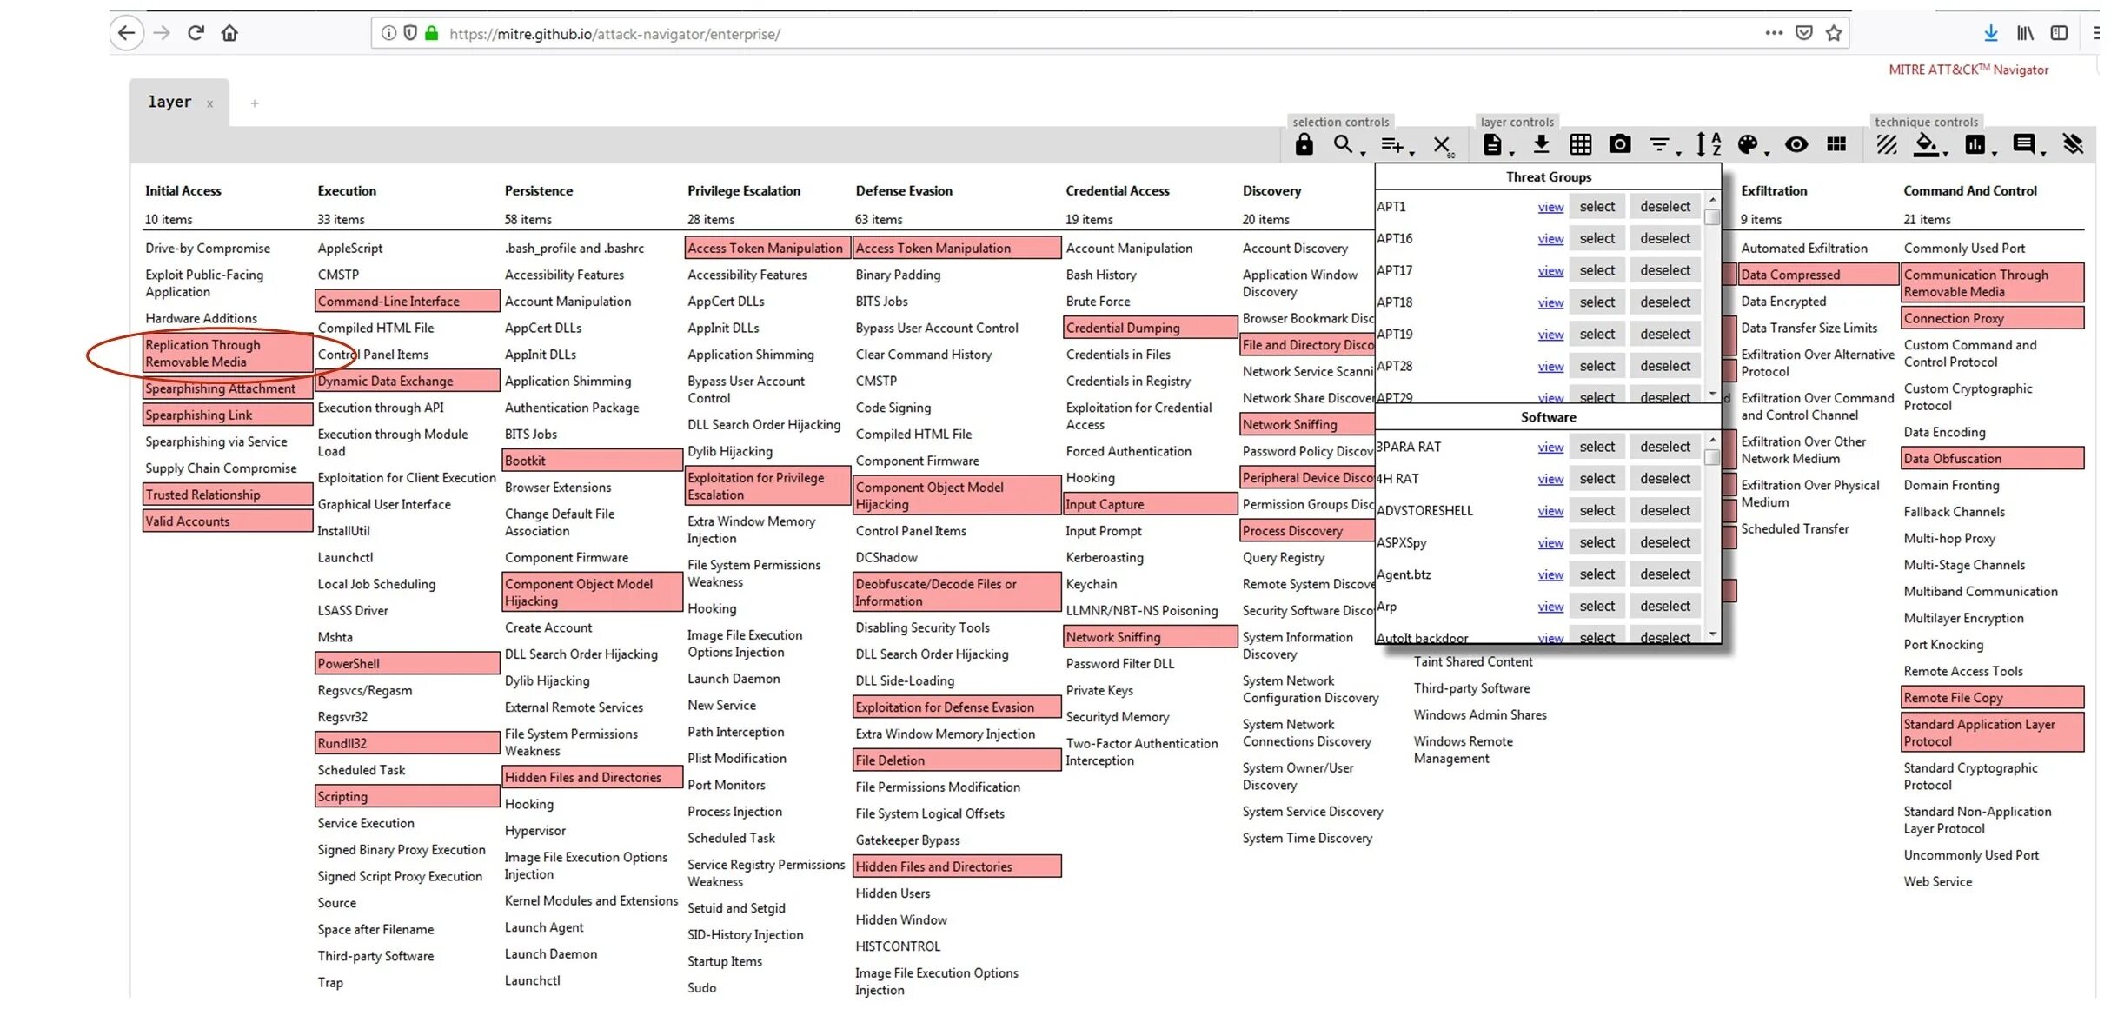The height and width of the screenshot is (1009, 2111).
Task: Open the filters dropdown in layer controls
Action: (x=1660, y=145)
